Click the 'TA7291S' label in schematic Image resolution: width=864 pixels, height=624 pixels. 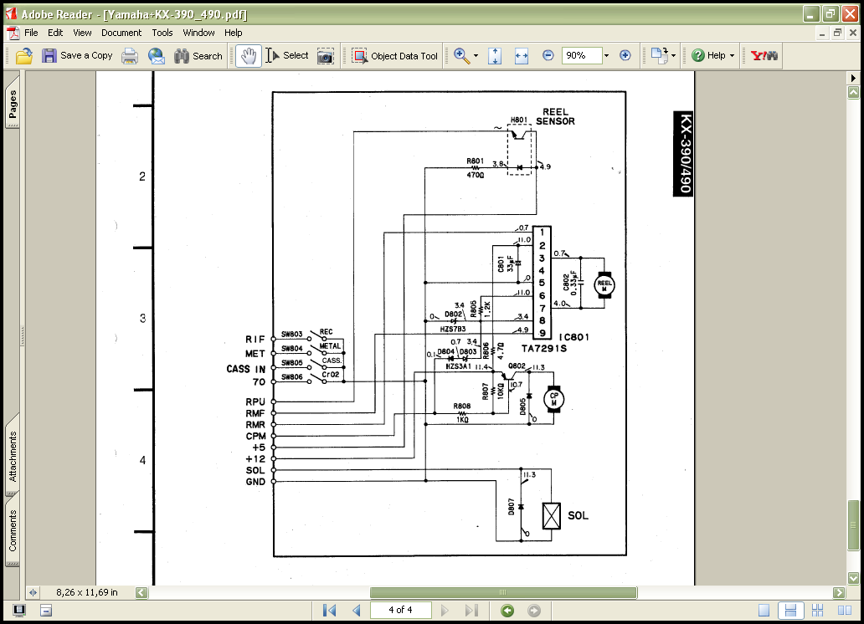pyautogui.click(x=544, y=348)
